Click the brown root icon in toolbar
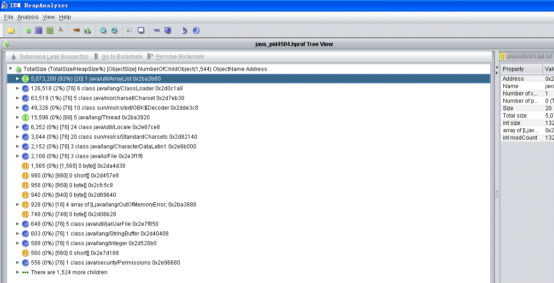 (x=60, y=30)
